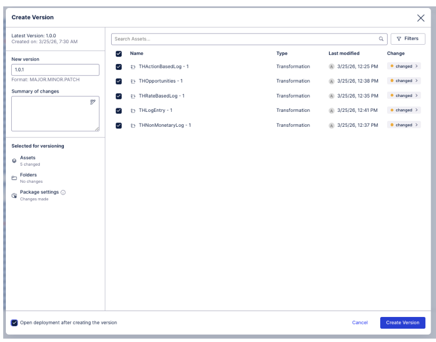Click the Package settings icon
436x342 pixels.
[x=14, y=196]
